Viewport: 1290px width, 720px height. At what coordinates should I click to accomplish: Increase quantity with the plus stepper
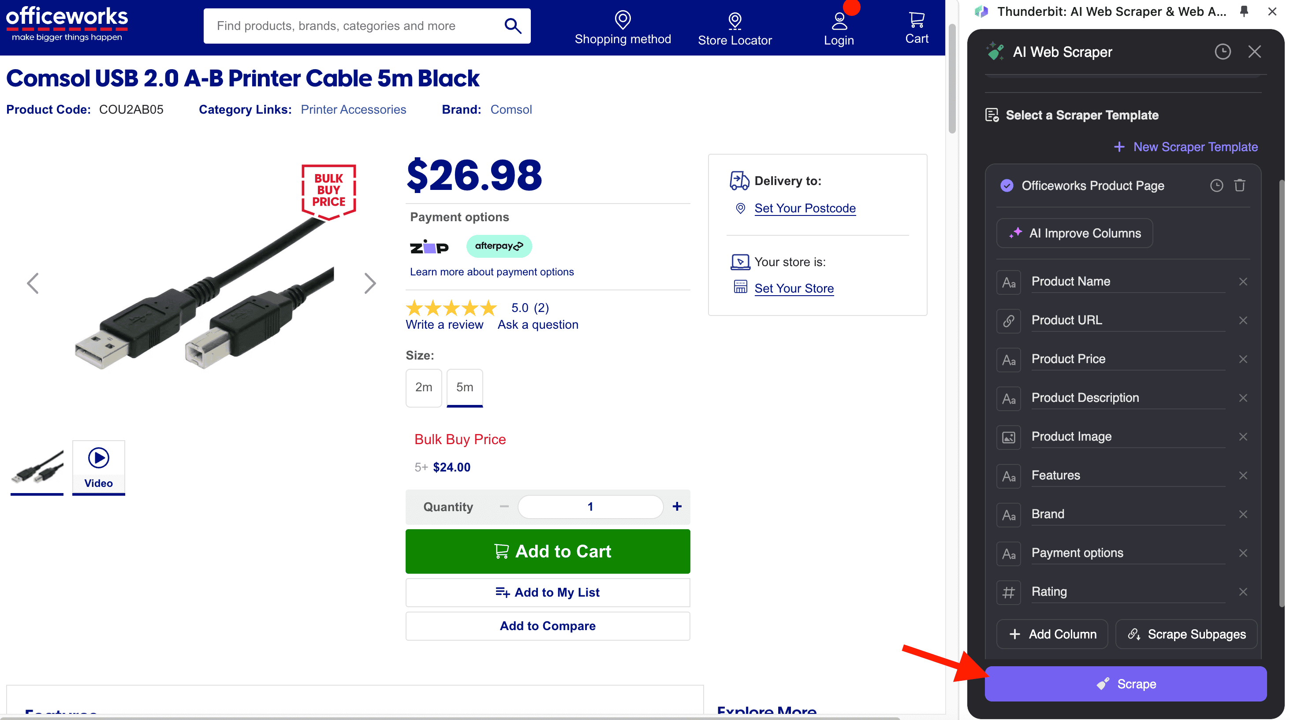[x=677, y=506]
